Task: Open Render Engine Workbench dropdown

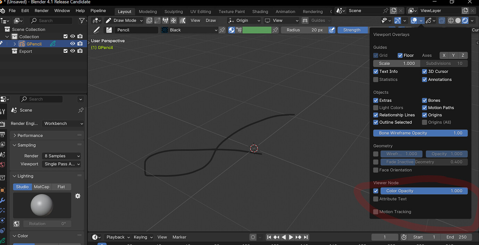Action: coord(63,124)
